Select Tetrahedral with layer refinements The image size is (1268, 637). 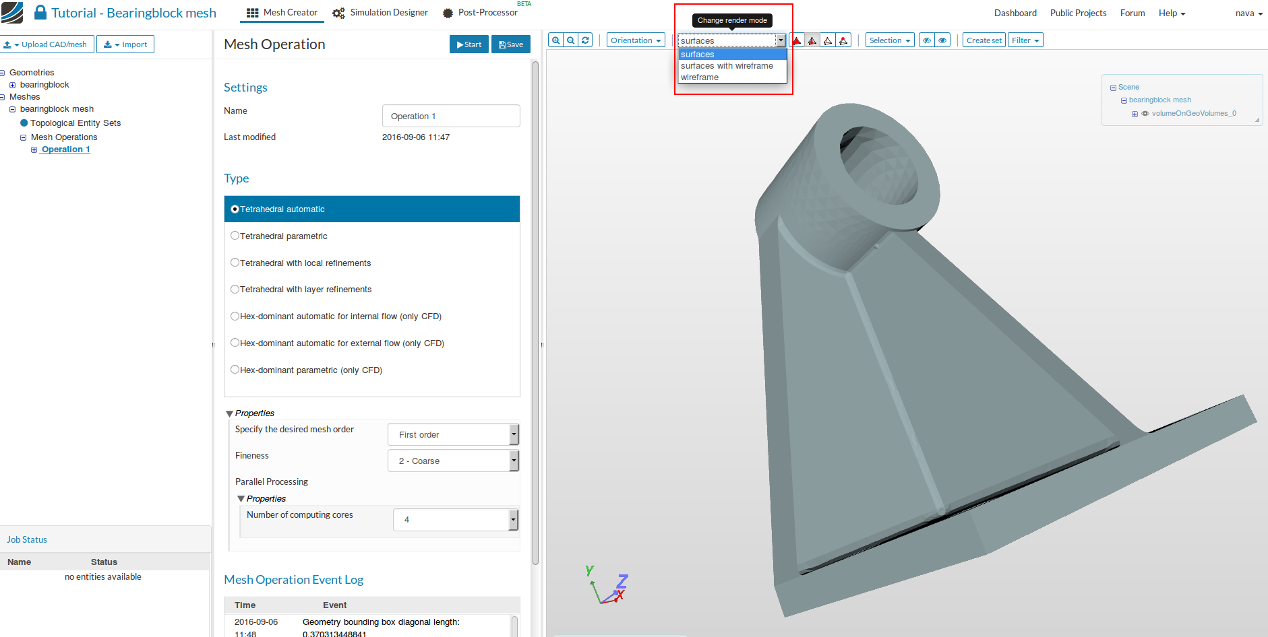click(235, 290)
